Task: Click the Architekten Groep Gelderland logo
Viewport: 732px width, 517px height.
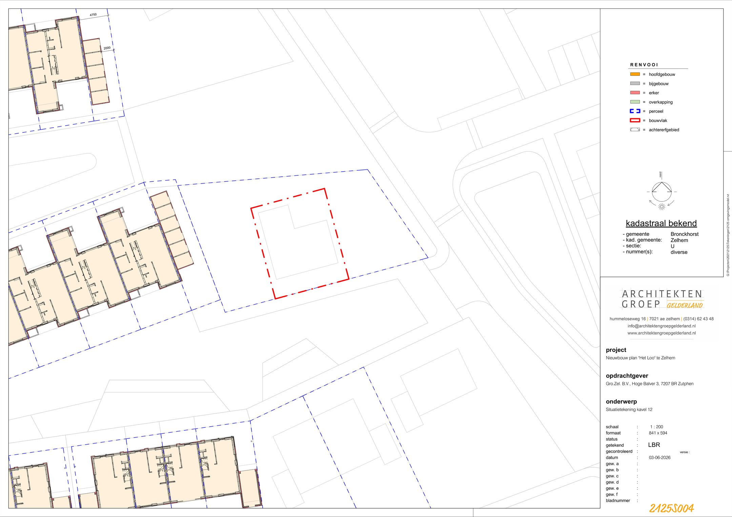Action: point(662,299)
